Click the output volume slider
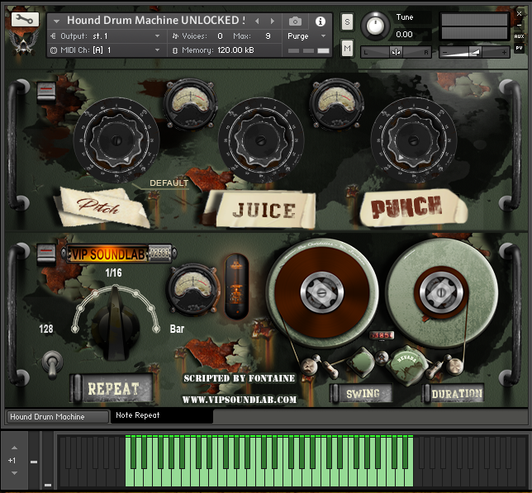The image size is (532, 493). pos(474,52)
